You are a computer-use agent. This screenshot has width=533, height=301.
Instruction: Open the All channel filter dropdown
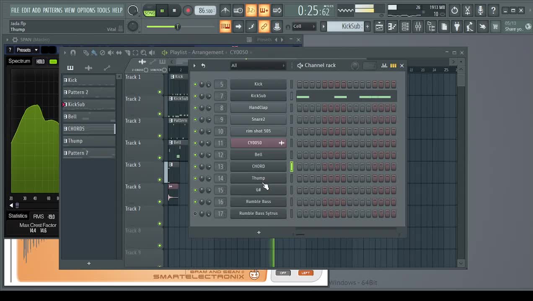tap(258, 66)
